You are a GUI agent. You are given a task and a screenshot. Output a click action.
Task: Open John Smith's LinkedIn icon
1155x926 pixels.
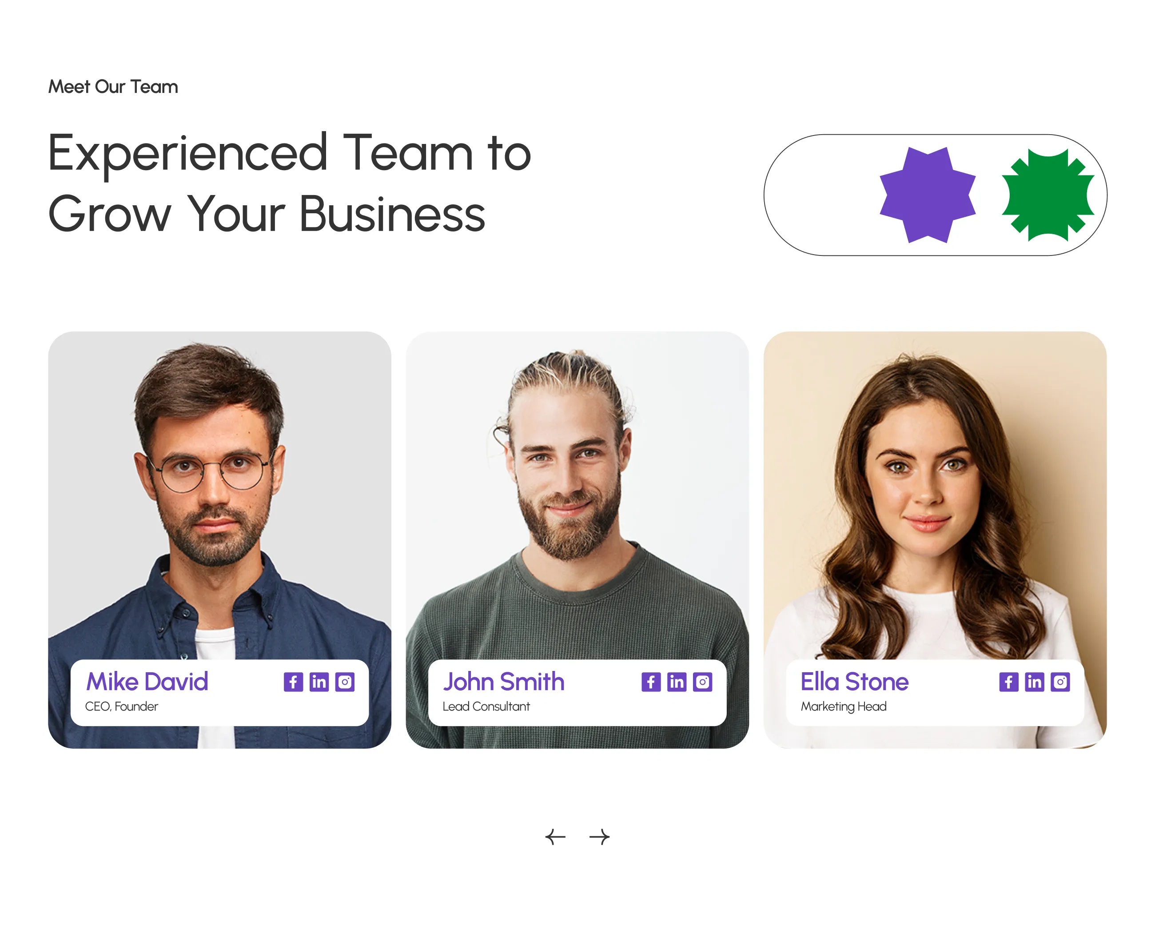point(677,682)
